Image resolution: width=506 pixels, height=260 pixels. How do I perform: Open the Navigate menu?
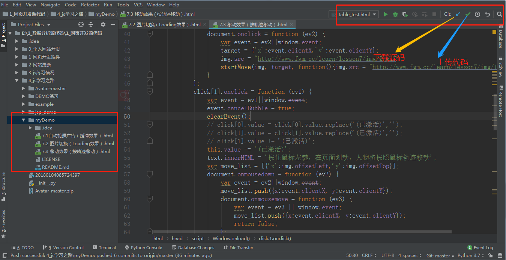click(x=50, y=5)
